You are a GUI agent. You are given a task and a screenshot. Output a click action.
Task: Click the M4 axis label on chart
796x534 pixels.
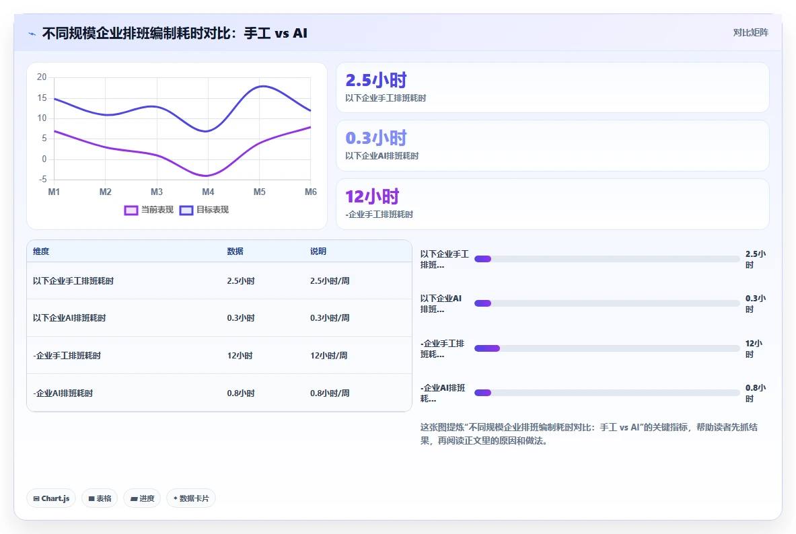(208, 192)
